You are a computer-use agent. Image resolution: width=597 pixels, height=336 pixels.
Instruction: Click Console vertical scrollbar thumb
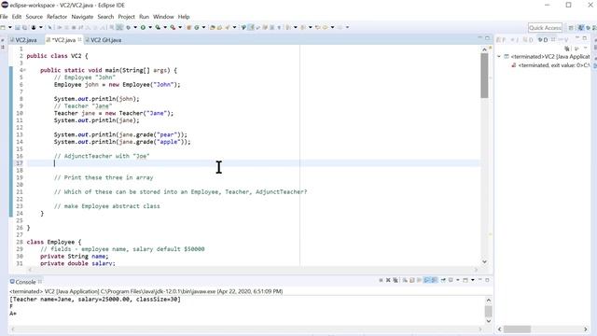point(488,311)
